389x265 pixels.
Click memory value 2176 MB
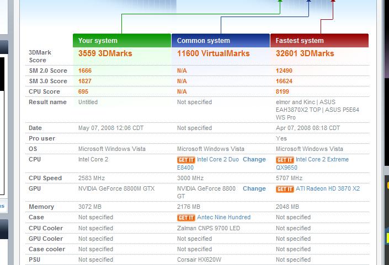(189, 207)
